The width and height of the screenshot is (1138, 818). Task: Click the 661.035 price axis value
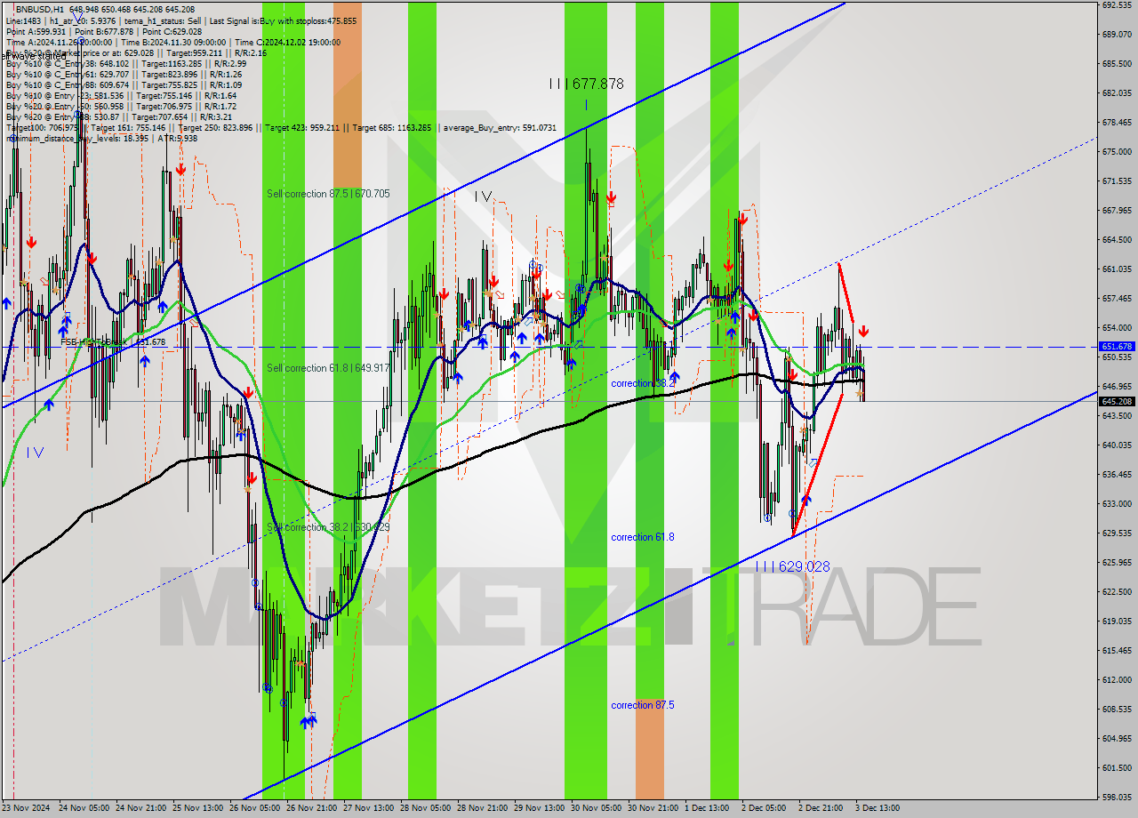(1116, 269)
